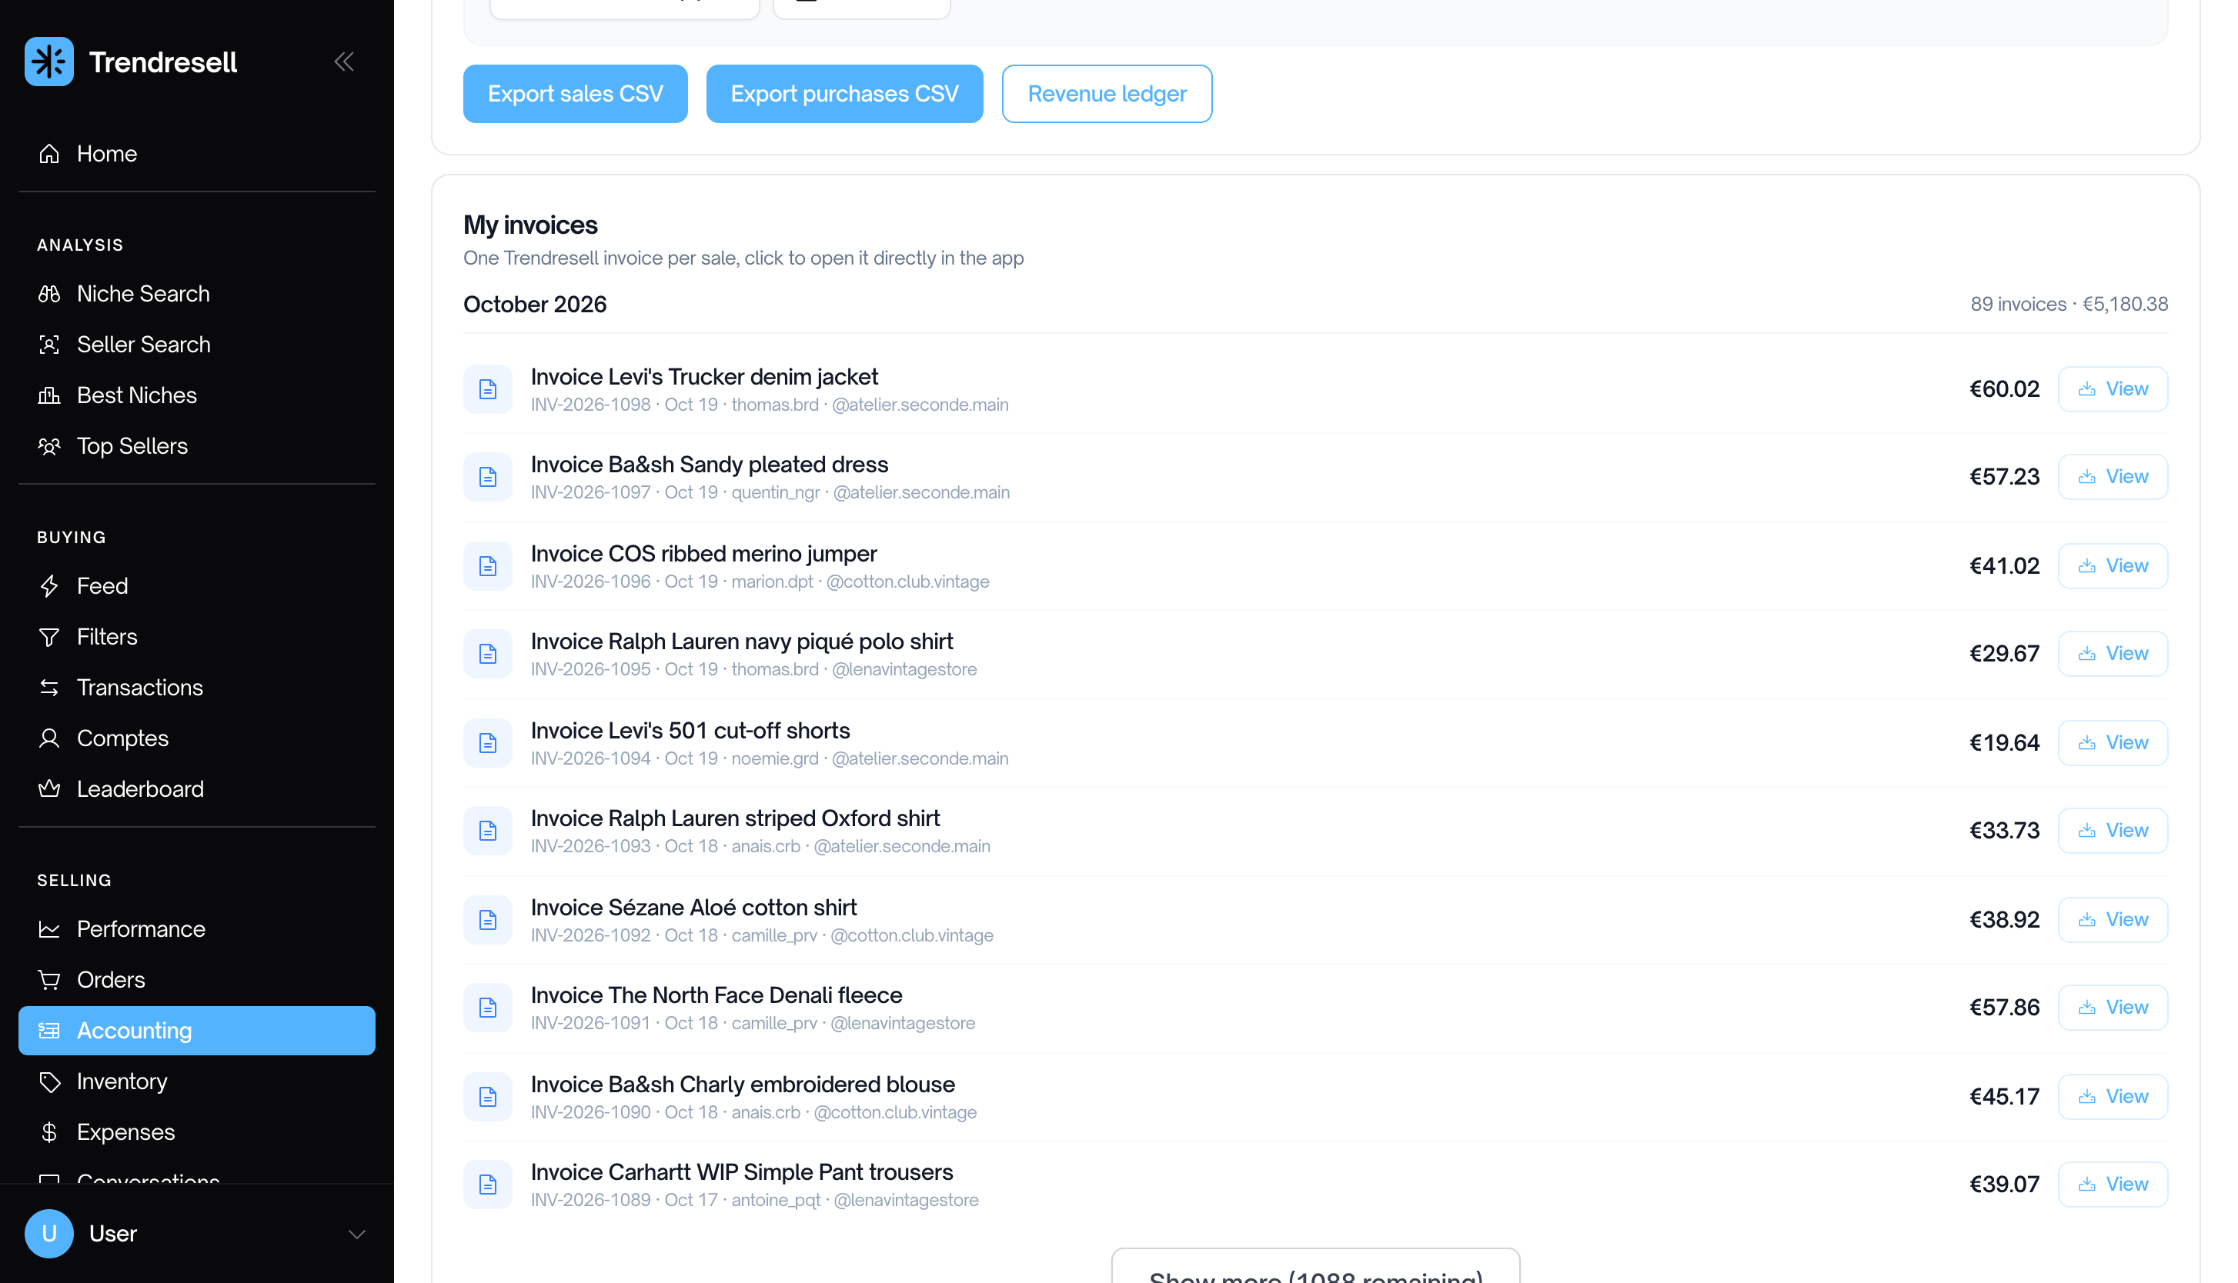Click the Expenses dollar icon

click(x=49, y=1132)
